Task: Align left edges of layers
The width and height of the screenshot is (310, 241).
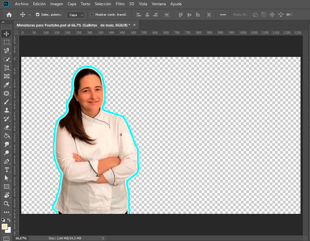Action: [x=139, y=15]
